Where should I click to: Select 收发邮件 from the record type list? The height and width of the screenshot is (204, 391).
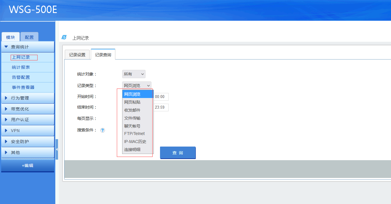click(132, 110)
